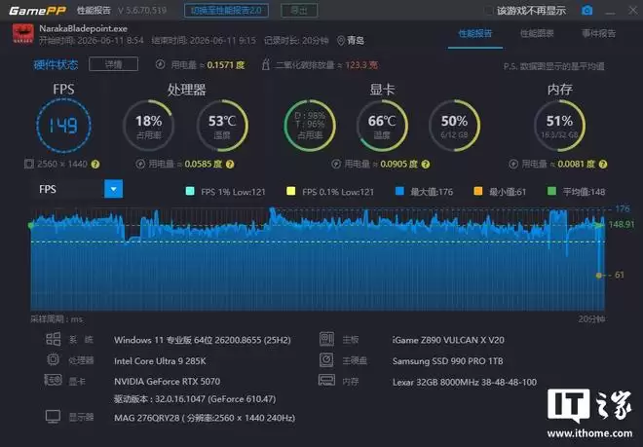Switch to the 事件报告 tab

coord(599,34)
